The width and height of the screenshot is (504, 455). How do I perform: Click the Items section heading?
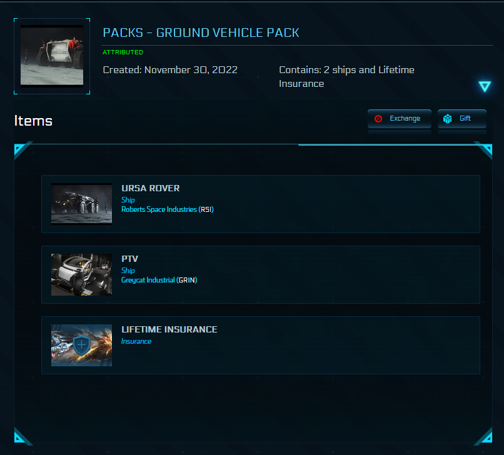(33, 121)
